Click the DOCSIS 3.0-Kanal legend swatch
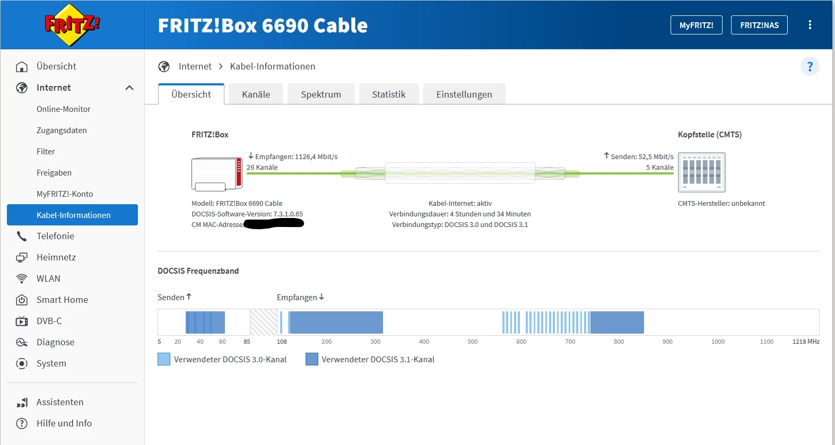This screenshot has width=835, height=445. [164, 359]
